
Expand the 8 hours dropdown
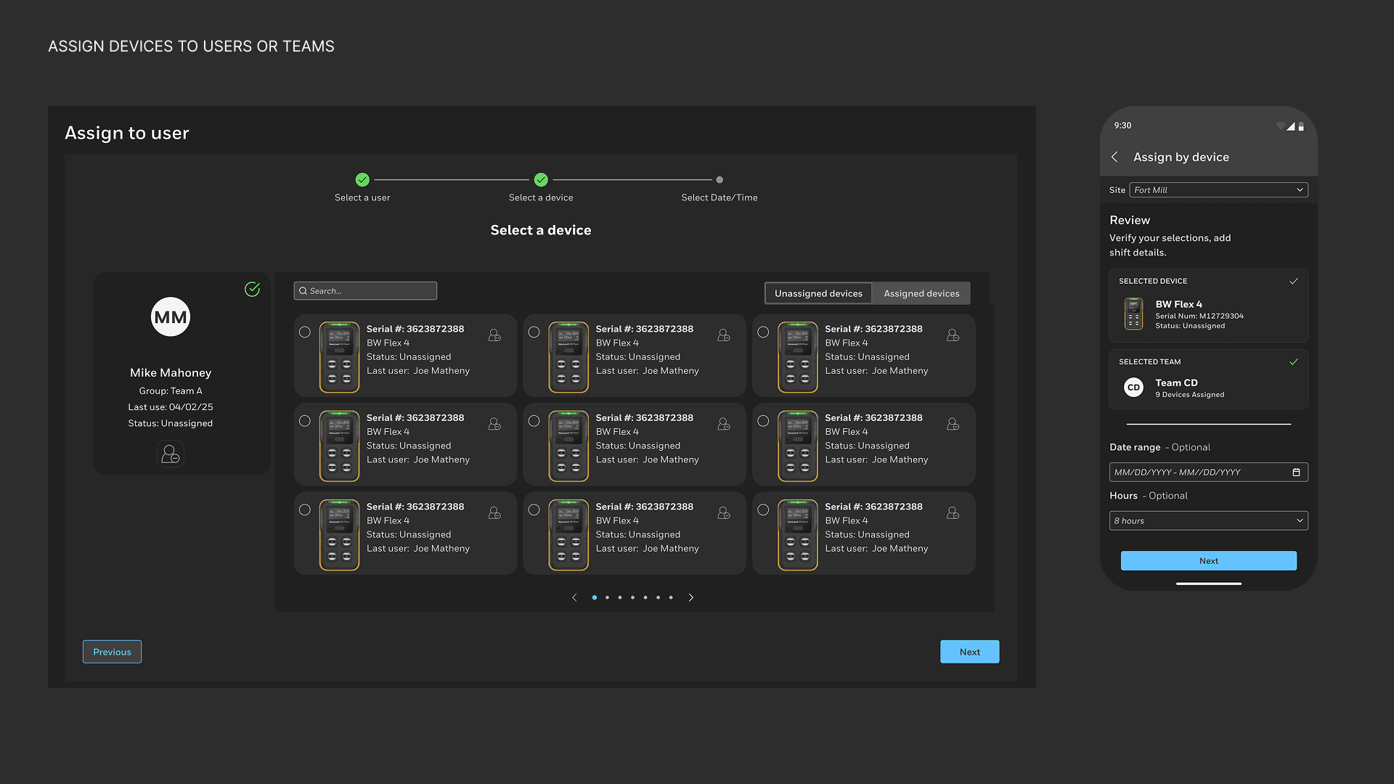(x=1208, y=520)
